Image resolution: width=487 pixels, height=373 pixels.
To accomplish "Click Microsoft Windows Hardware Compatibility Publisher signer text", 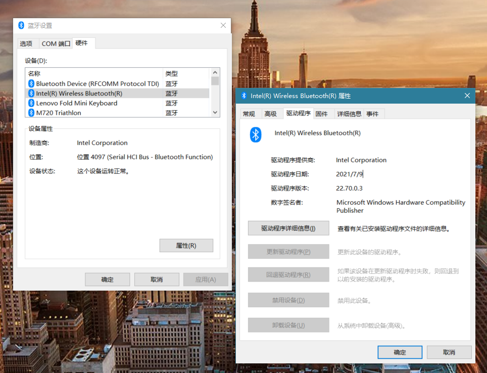I will pos(401,206).
